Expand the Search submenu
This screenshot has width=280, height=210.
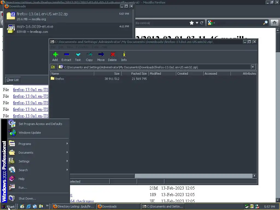[38, 170]
